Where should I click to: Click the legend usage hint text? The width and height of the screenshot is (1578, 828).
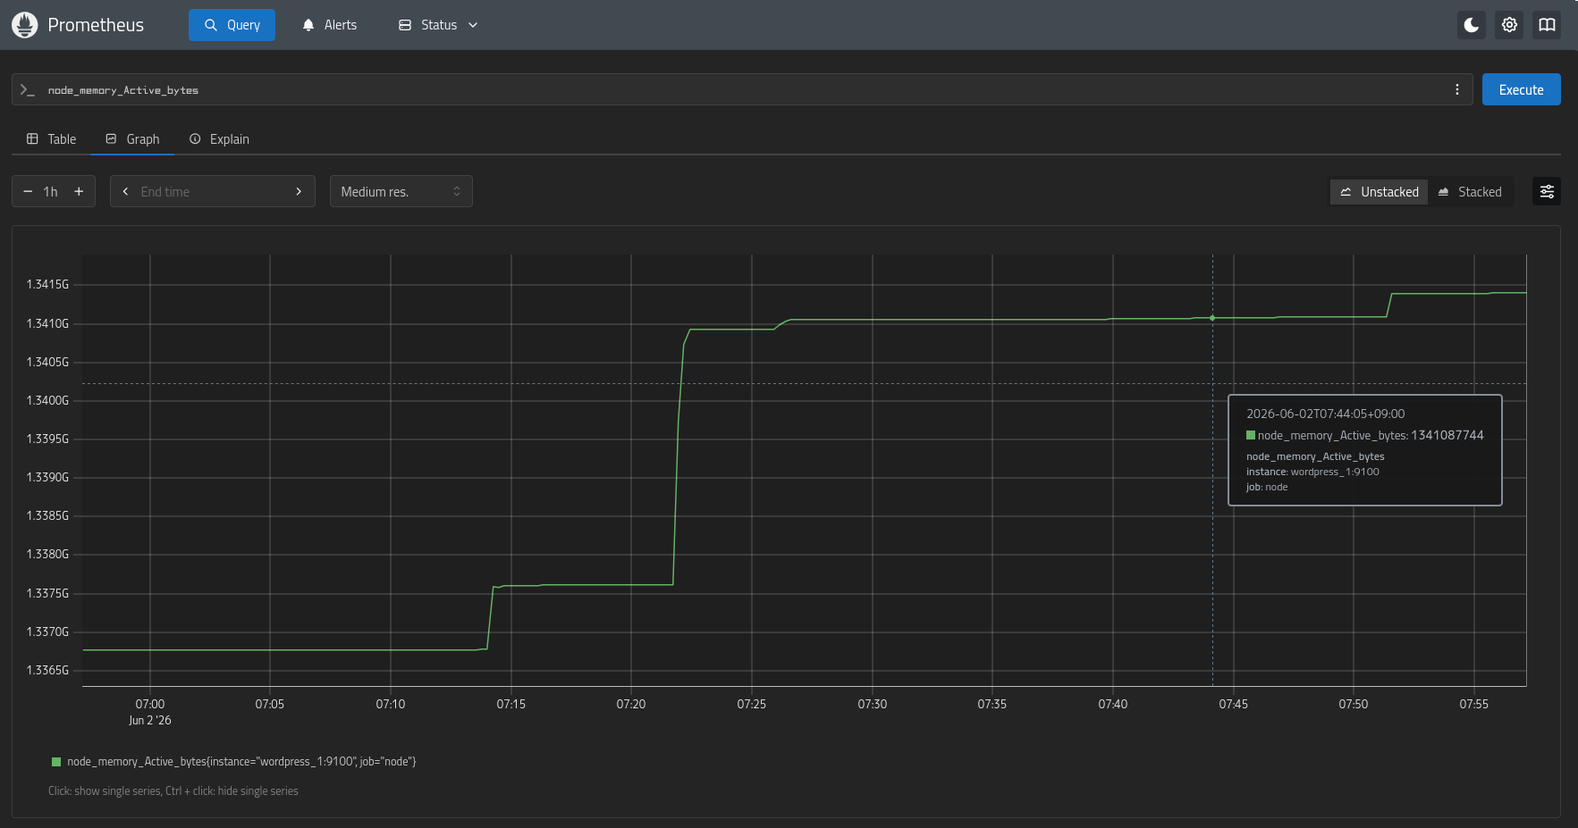[x=173, y=791]
